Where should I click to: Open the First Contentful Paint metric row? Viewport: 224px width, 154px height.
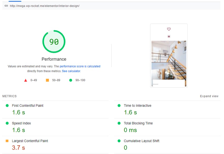point(55,110)
